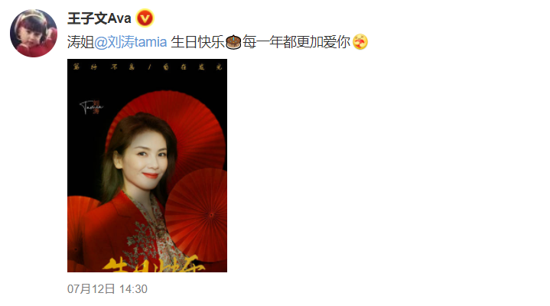550x306 pixels.
Task: Click the golden birthday text at poster bottom
Action: pos(154,264)
